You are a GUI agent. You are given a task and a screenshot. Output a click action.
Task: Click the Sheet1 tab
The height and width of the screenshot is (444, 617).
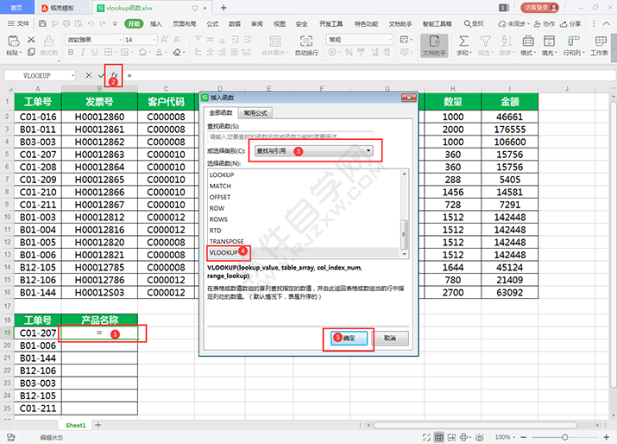click(x=76, y=425)
